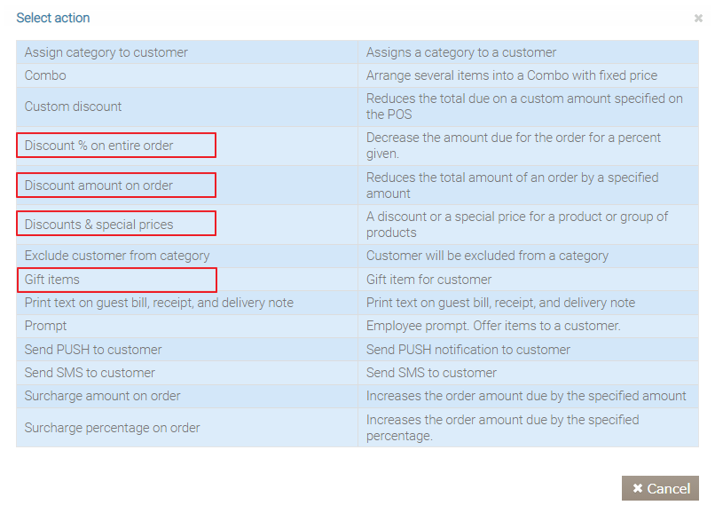Screen dimensions: 715x521
Task: Select the Custom discount action
Action: click(x=74, y=107)
